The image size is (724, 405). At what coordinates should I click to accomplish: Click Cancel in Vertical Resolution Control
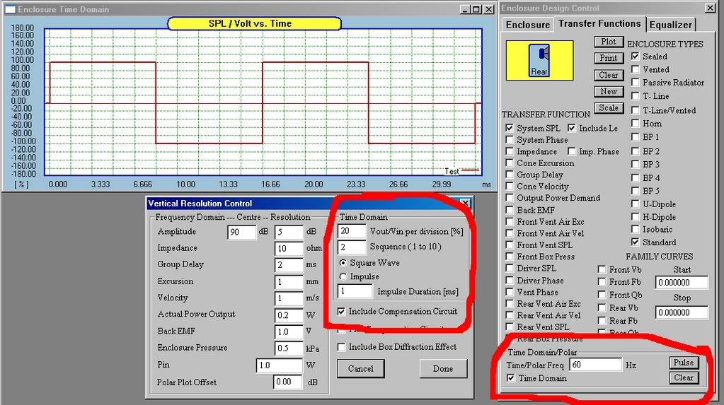click(x=361, y=368)
